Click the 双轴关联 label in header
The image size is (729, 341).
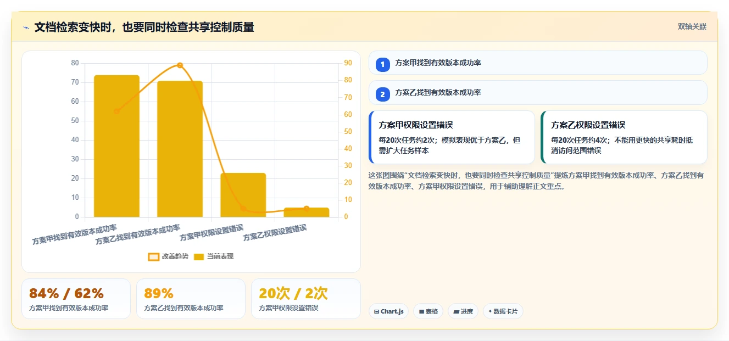692,27
